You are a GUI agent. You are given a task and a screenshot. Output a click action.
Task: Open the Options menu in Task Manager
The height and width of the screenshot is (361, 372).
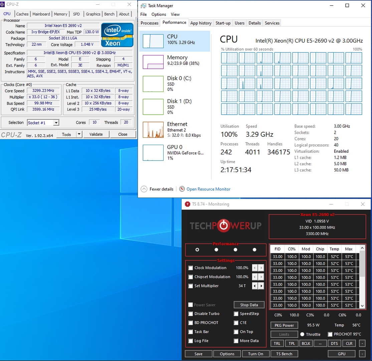pyautogui.click(x=159, y=14)
